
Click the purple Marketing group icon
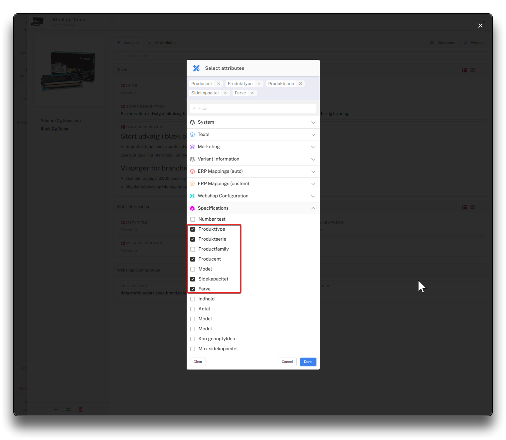(x=192, y=147)
